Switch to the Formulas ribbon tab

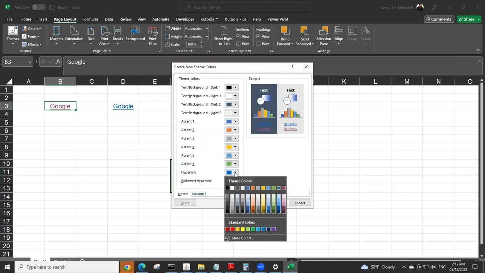click(90, 19)
